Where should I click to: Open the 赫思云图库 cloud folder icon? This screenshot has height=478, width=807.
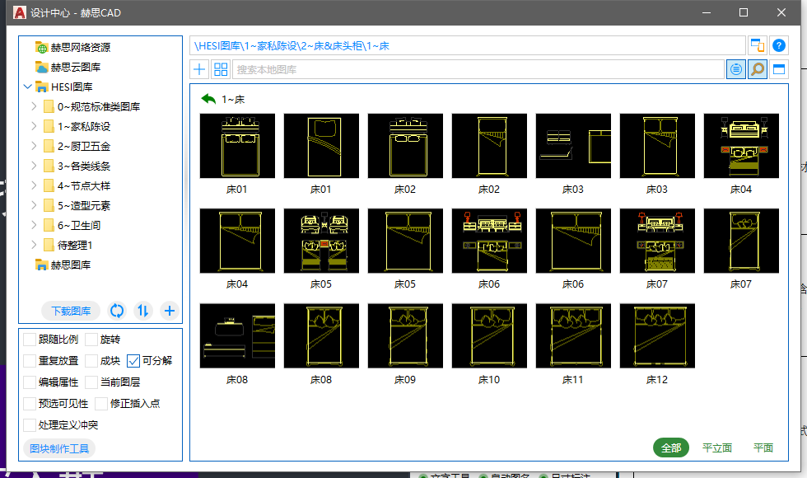coord(42,67)
